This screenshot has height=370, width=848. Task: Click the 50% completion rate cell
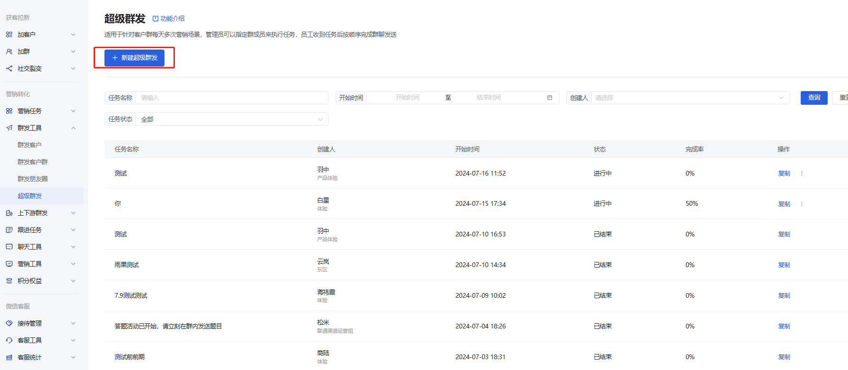(x=692, y=203)
